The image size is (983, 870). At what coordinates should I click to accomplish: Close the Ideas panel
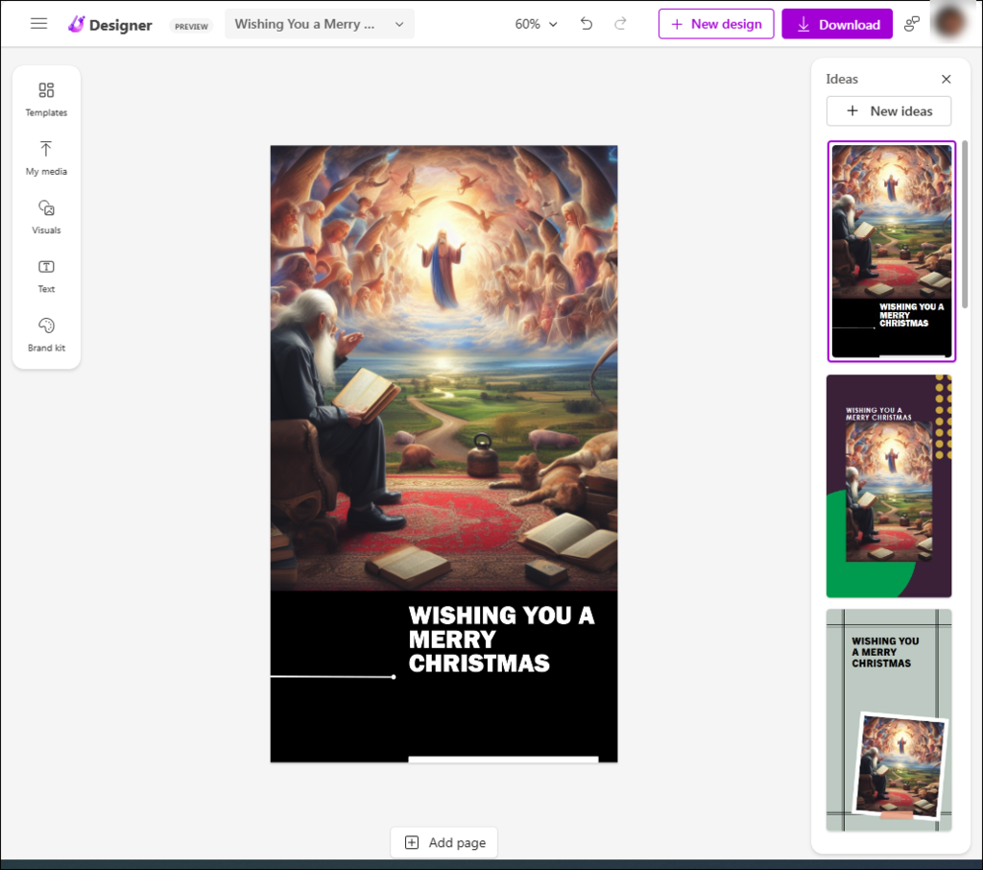tap(946, 79)
